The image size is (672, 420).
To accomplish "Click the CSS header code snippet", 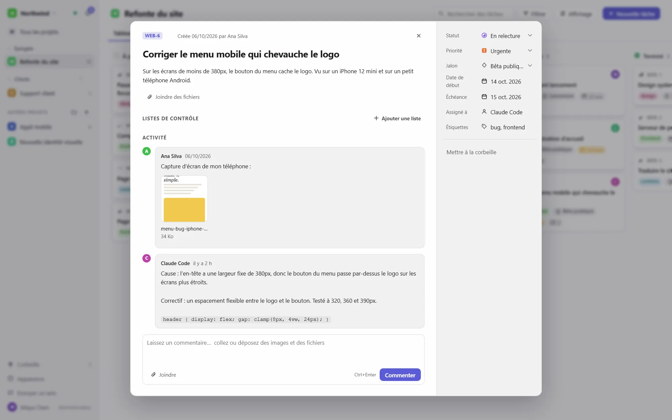I will click(x=246, y=319).
